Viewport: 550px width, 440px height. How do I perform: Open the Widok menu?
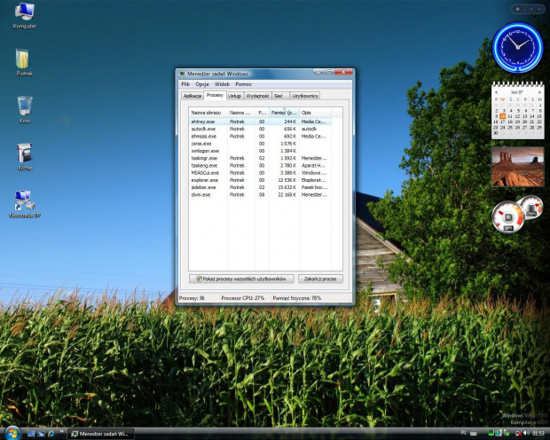tap(222, 83)
